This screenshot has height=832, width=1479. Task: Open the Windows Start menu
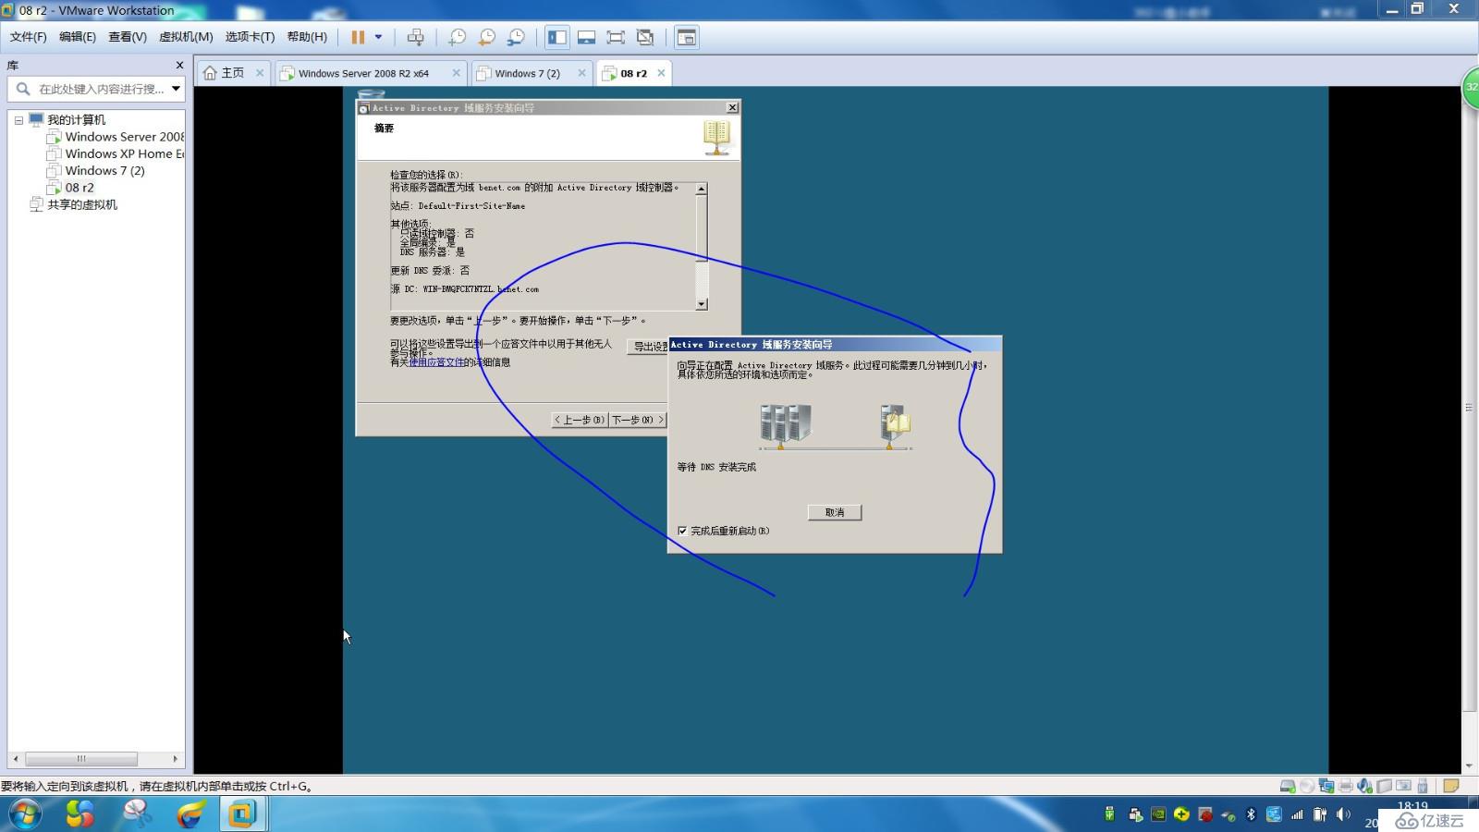tap(25, 814)
